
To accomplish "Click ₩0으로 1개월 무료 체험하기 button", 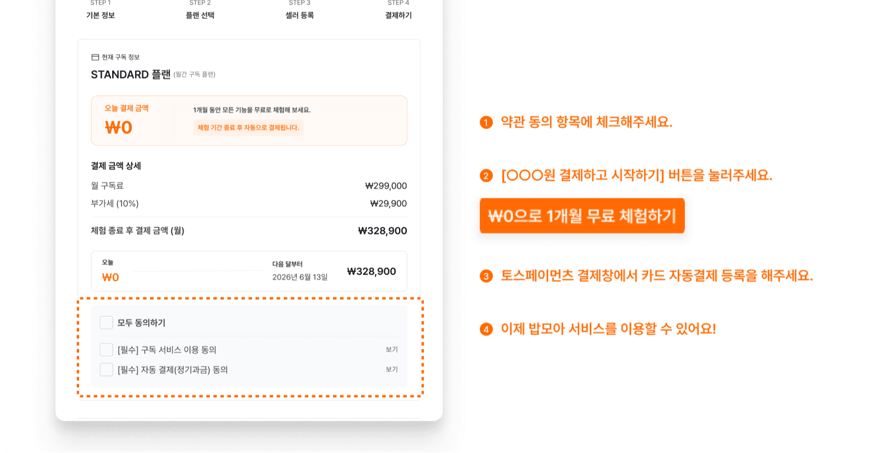I will click(582, 216).
